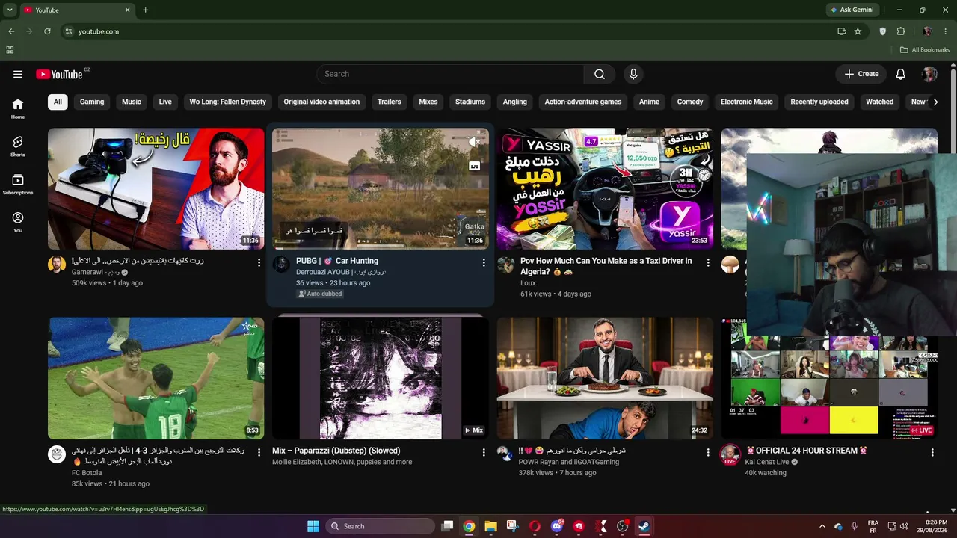This screenshot has width=957, height=538.
Task: Open the All Bookmarks folder
Action: coord(925,50)
